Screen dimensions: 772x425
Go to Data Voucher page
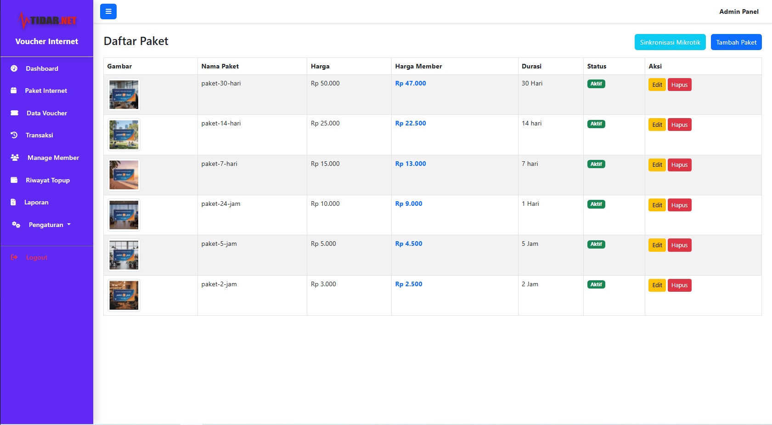coord(47,113)
